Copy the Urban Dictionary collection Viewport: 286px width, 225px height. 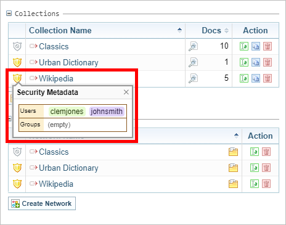coord(256,62)
